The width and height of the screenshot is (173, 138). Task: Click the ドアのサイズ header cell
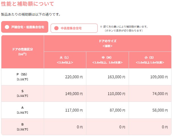[x=107, y=43]
